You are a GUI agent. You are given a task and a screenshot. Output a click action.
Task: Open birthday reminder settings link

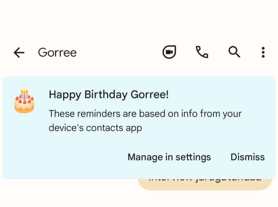[169, 157]
